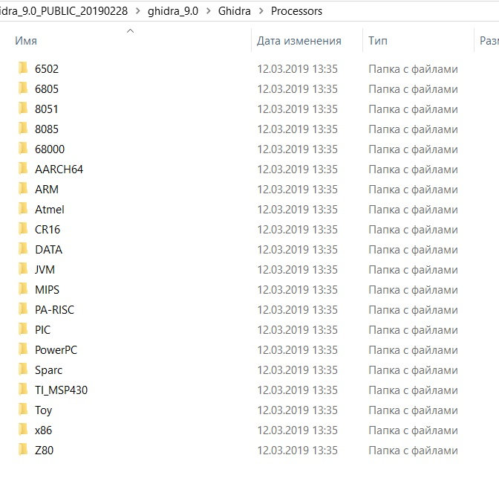Select the folder name AARCH64
The width and height of the screenshot is (499, 484).
59,170
